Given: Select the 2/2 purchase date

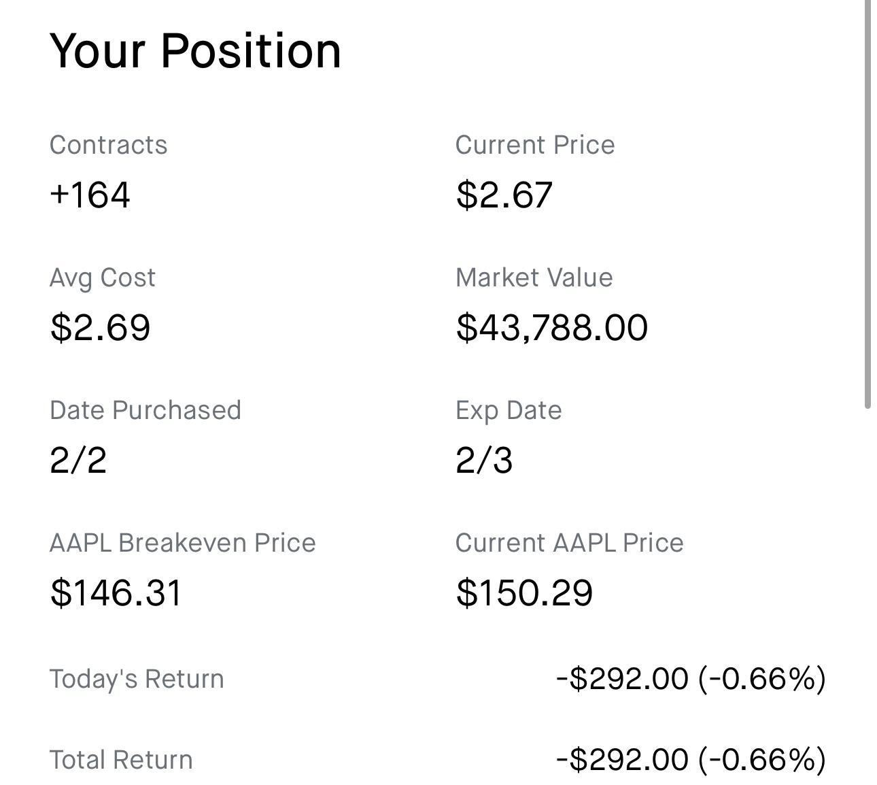Looking at the screenshot, I should pyautogui.click(x=78, y=460).
